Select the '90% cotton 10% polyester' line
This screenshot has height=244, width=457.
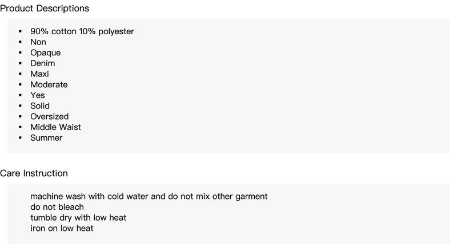click(82, 31)
